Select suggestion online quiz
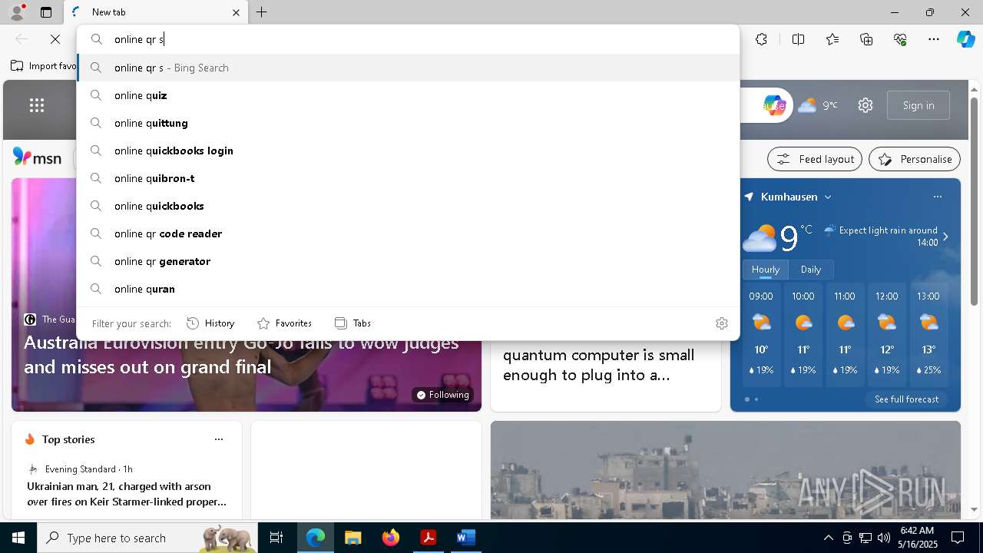 coord(409,95)
